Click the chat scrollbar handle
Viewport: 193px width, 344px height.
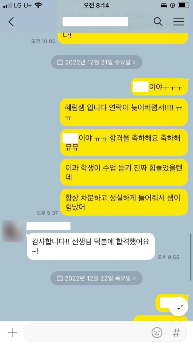pyautogui.click(x=190, y=257)
